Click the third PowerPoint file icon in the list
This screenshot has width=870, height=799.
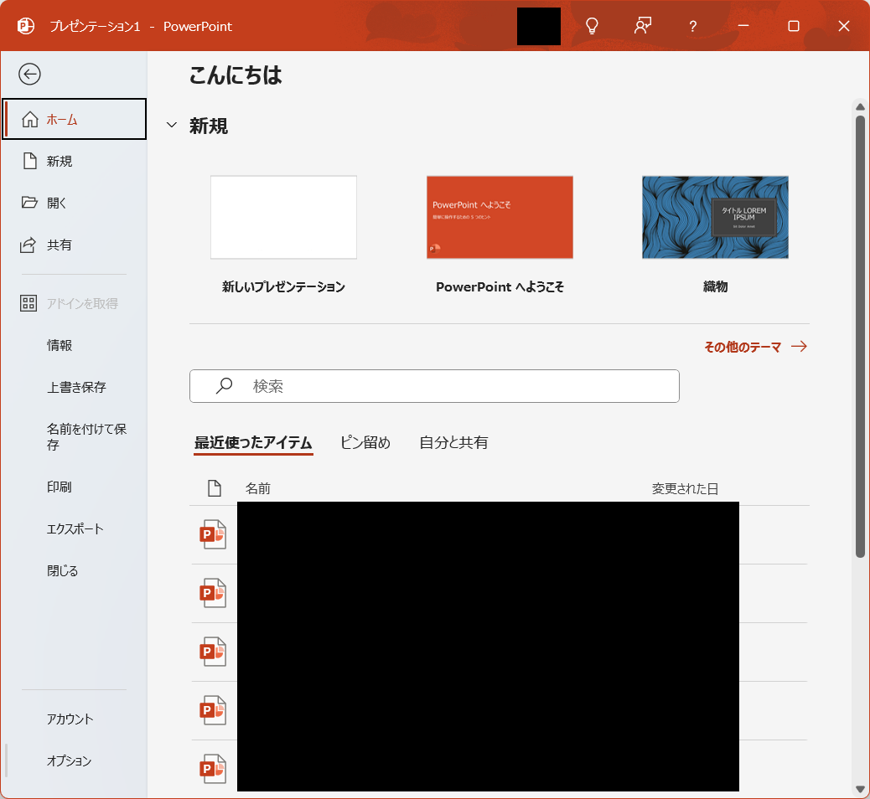click(x=213, y=652)
